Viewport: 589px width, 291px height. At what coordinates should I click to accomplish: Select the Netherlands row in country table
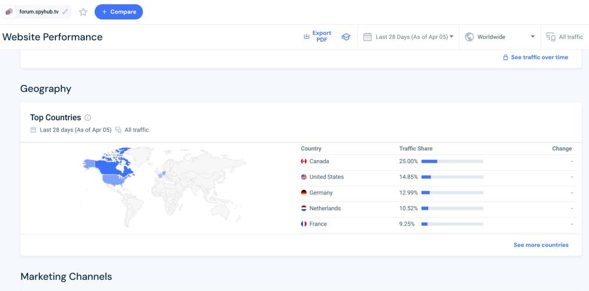325,208
